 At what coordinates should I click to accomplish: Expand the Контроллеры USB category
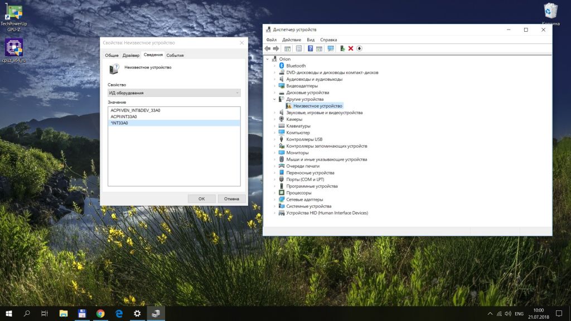(x=274, y=139)
